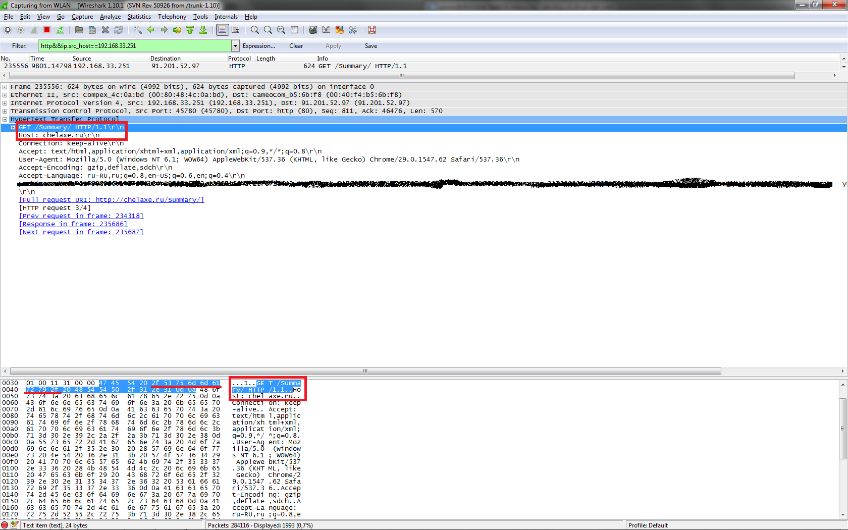
Task: Toggle auto scroll during live capture
Action: (235, 30)
